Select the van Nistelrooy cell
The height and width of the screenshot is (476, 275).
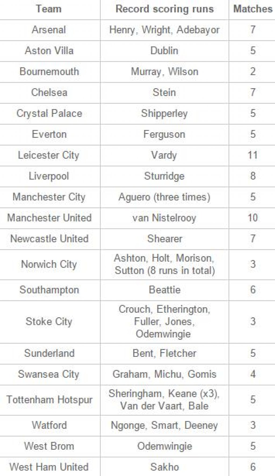164,218
